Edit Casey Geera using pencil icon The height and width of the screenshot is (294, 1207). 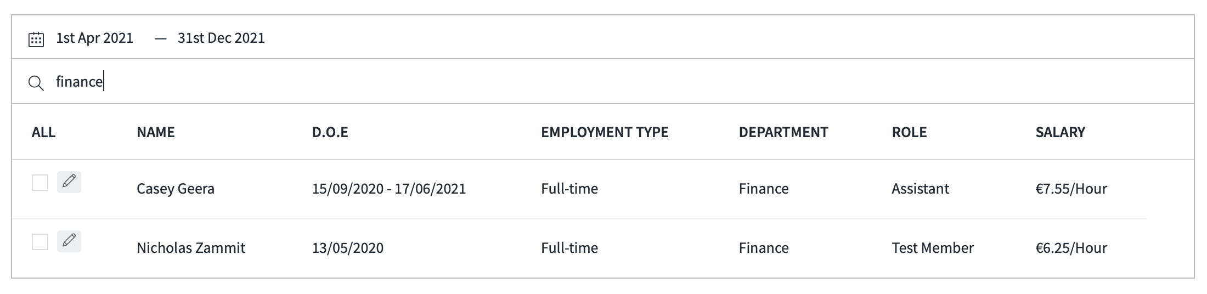(x=69, y=182)
